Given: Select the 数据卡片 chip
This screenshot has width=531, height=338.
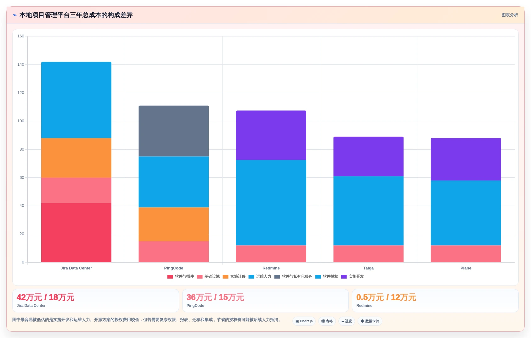Looking at the screenshot, I should coord(370,321).
